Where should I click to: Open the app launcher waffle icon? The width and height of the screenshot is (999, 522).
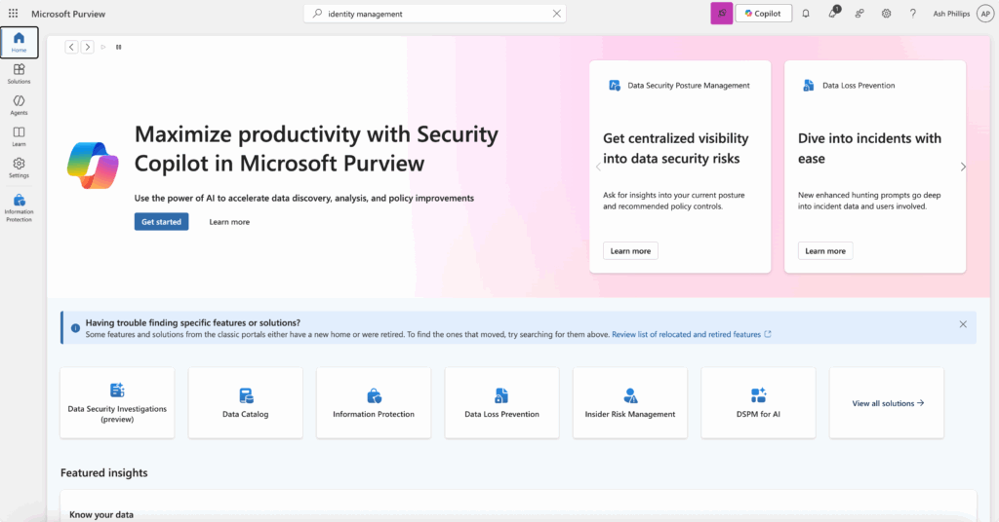pos(13,14)
